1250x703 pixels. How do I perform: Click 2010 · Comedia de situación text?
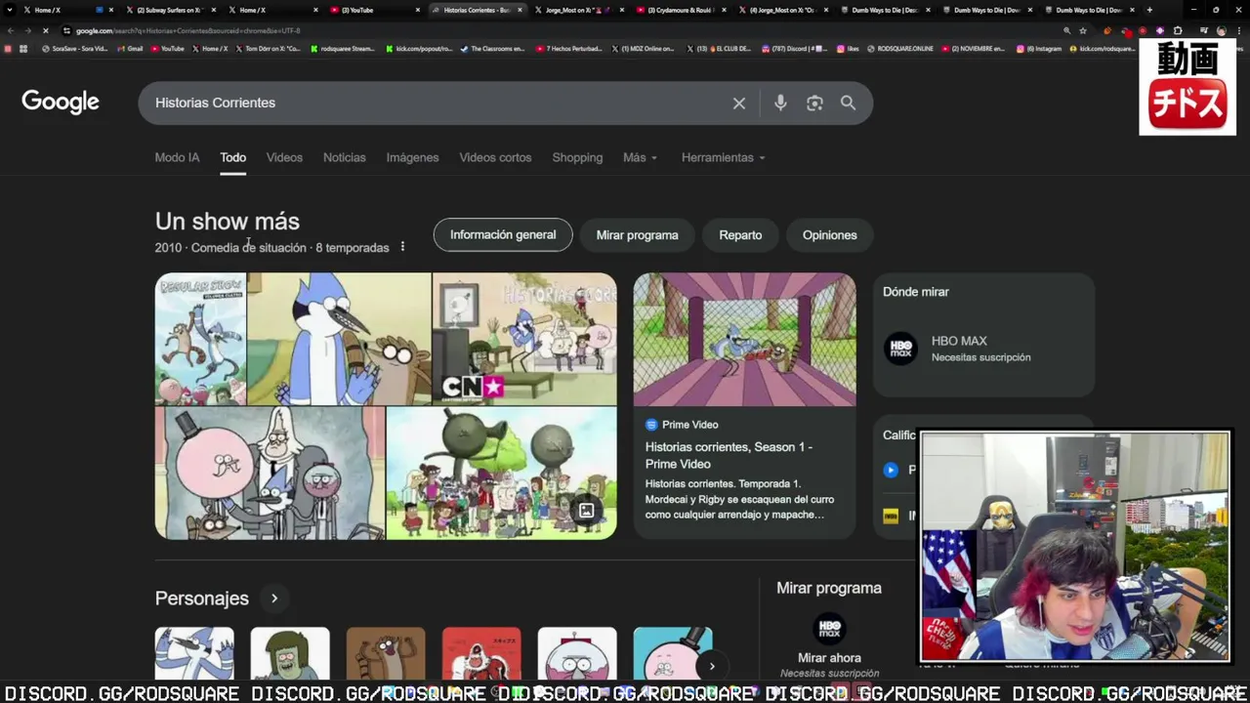tap(230, 248)
